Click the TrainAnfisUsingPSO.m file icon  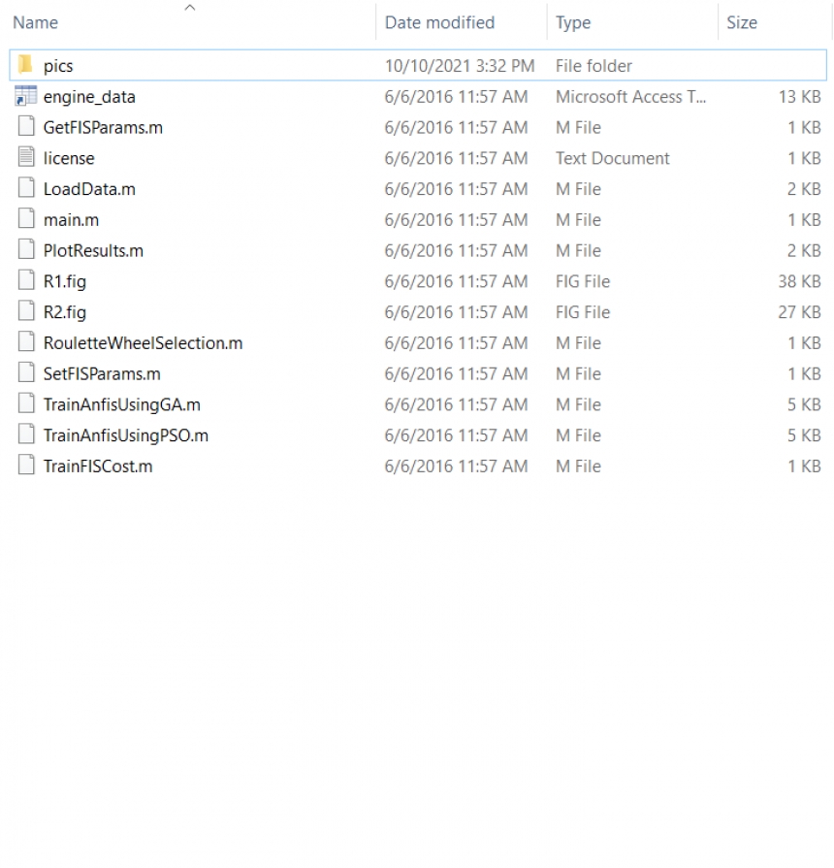point(25,434)
